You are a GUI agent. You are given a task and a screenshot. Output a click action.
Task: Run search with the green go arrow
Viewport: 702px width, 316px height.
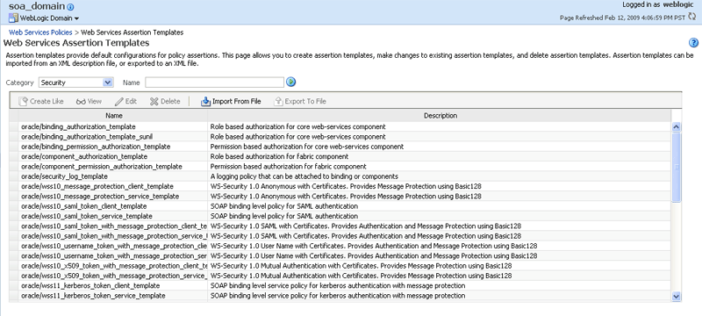291,82
